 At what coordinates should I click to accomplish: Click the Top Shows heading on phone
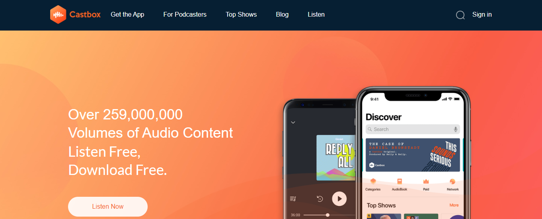click(381, 206)
